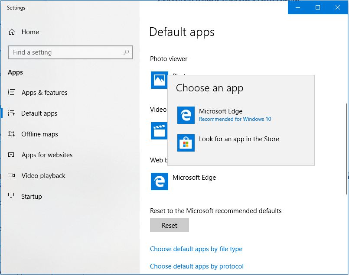Open Choose default apps by protocol link

pyautogui.click(x=197, y=266)
